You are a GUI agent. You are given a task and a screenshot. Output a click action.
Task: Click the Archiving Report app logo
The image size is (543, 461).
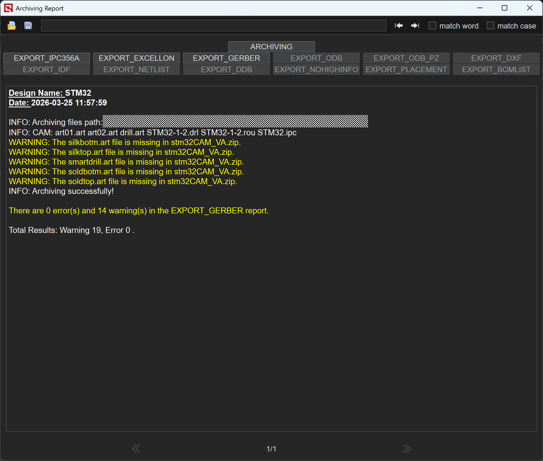[x=8, y=8]
